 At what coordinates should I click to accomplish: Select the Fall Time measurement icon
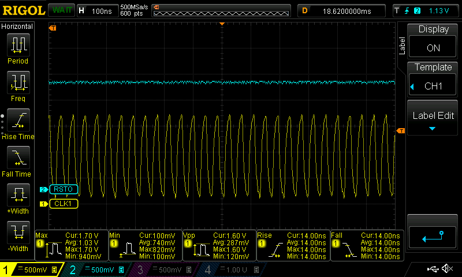[18, 158]
